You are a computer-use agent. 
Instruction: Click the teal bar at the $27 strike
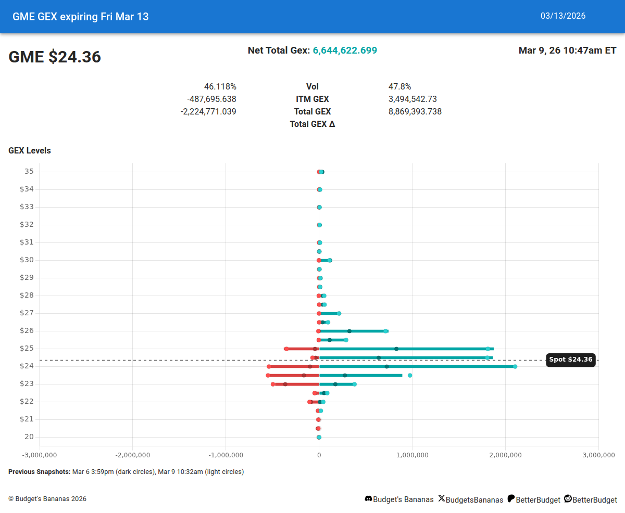point(329,313)
